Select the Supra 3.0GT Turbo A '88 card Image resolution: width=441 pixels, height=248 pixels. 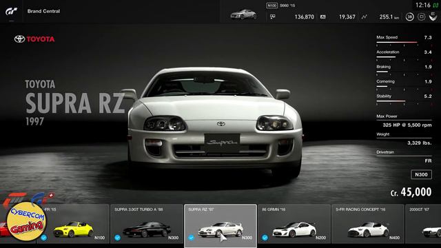point(147,224)
